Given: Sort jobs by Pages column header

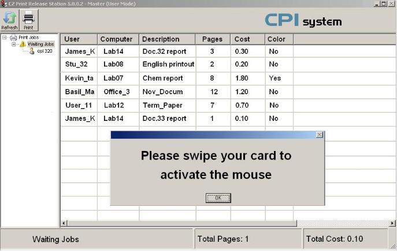Looking at the screenshot, I should [x=212, y=39].
